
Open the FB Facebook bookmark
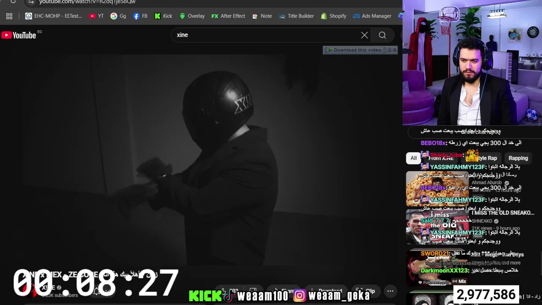(140, 16)
